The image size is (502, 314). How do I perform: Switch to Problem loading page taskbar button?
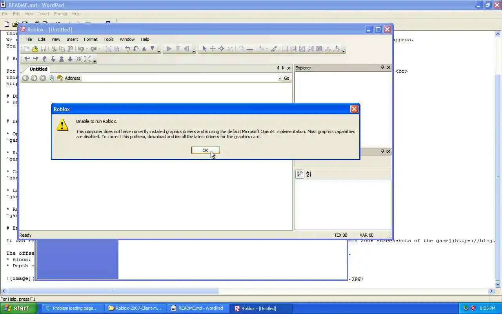click(73, 308)
